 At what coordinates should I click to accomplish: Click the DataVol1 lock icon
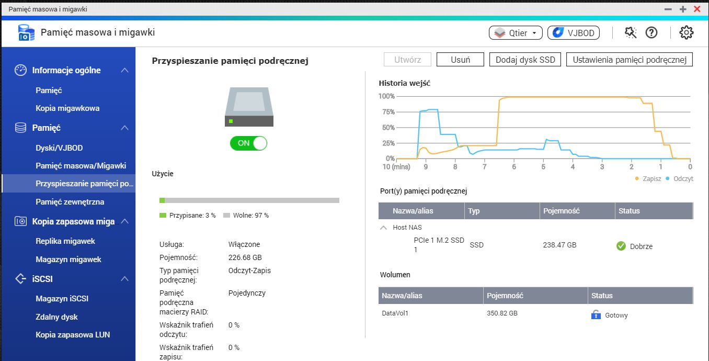596,315
